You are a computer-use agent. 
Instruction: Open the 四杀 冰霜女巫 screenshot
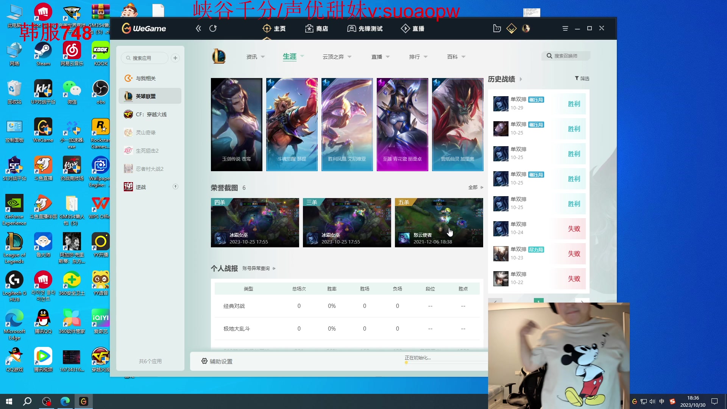click(x=255, y=223)
